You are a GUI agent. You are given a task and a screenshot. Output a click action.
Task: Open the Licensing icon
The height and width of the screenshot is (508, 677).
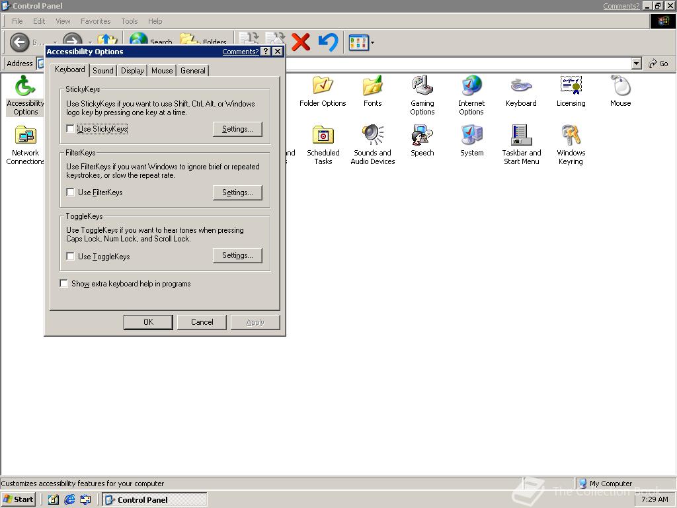click(571, 91)
